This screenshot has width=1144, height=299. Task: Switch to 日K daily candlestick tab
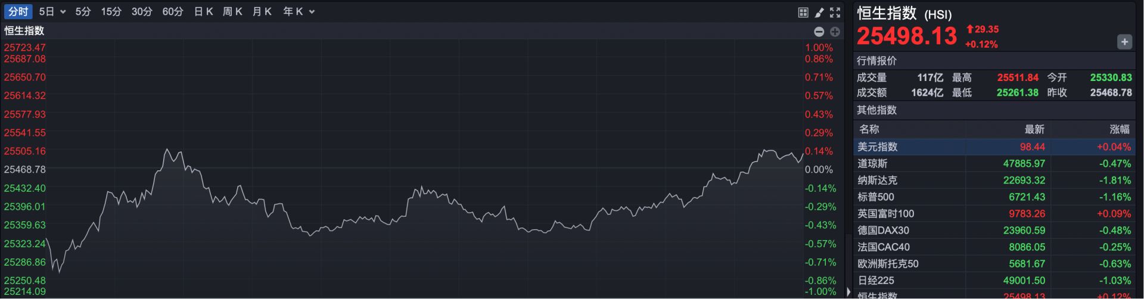203,11
